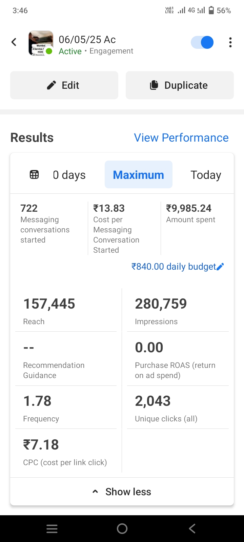Edit the ₹840.00 daily budget link
The width and height of the screenshot is (244, 542).
pyautogui.click(x=174, y=267)
